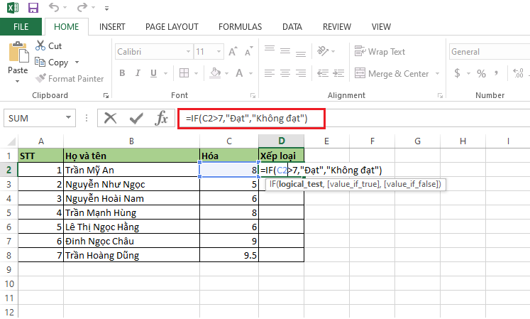Open the PAGE LAYOUT tab
The height and width of the screenshot is (319, 530).
point(172,27)
